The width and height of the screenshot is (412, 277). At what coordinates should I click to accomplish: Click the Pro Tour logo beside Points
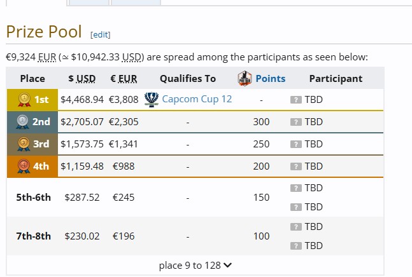(245, 79)
